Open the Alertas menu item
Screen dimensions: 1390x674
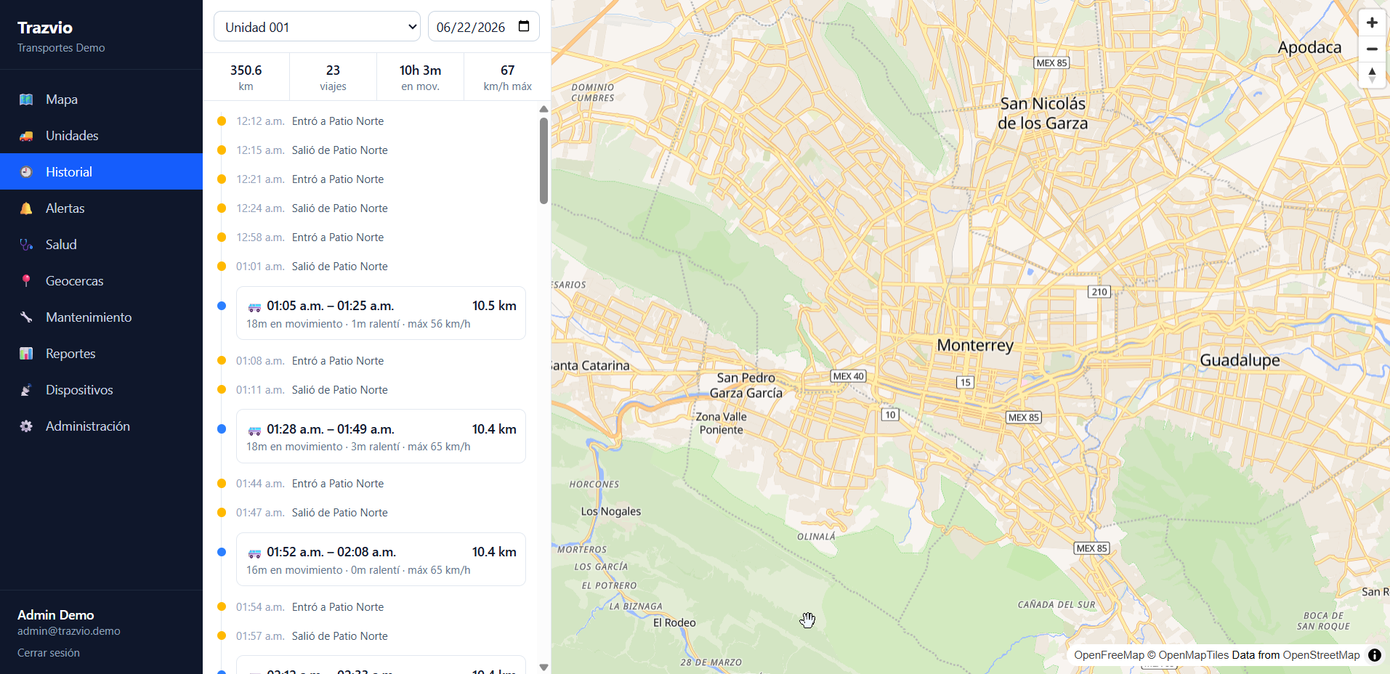coord(101,208)
